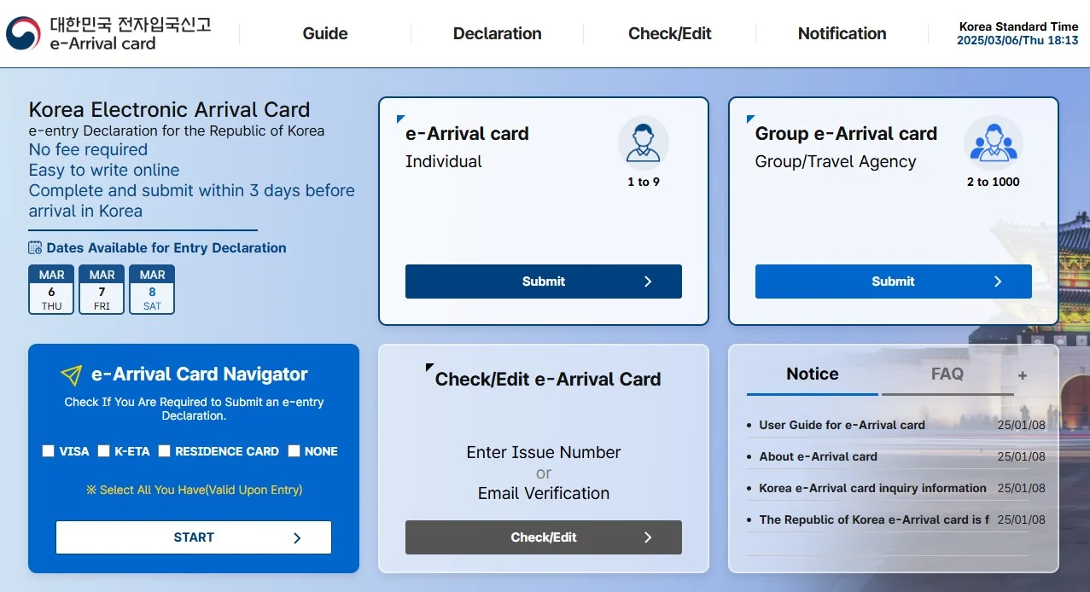Open the Declaration menu

coord(497,33)
